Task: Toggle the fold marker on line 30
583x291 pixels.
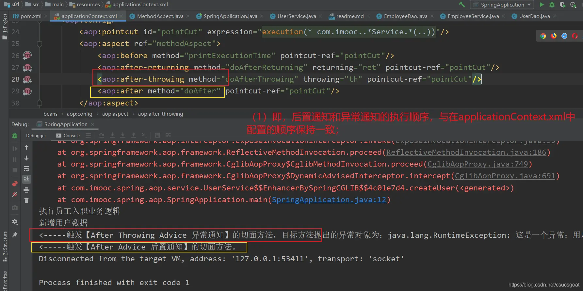Action: point(39,103)
